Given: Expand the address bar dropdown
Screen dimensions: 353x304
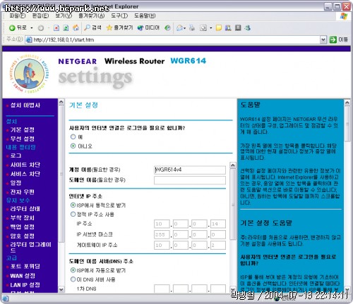Looking at the screenshot, I should (x=323, y=39).
